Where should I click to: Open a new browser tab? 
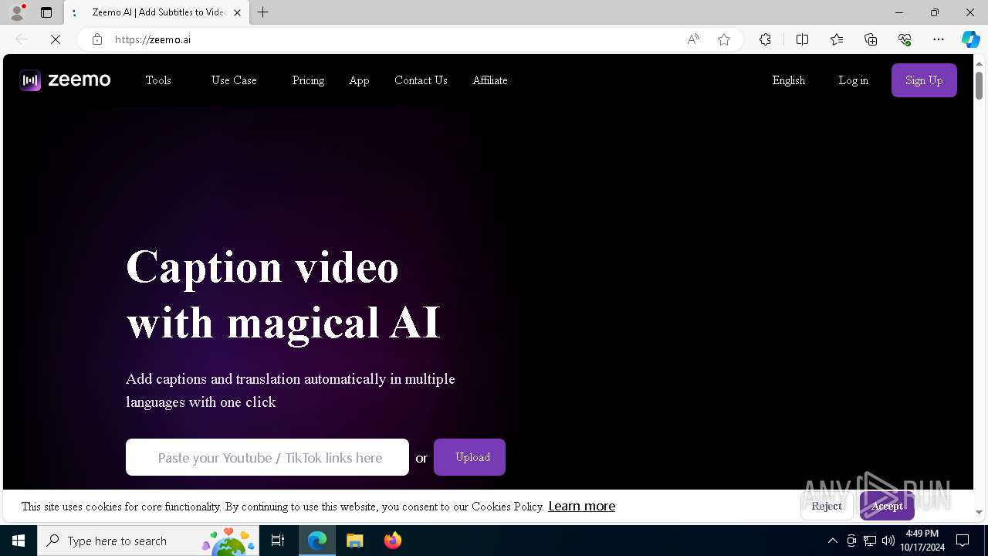click(263, 12)
